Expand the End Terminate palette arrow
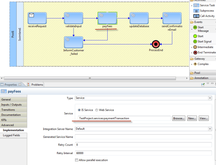Viewport: 216px width, 165px height. [x=191, y=53]
